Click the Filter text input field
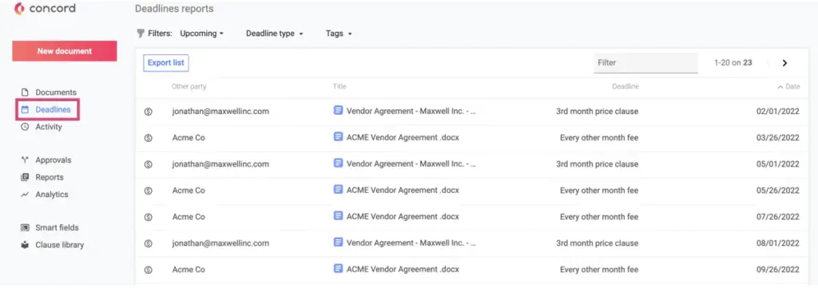This screenshot has height=288, width=818. [x=645, y=62]
